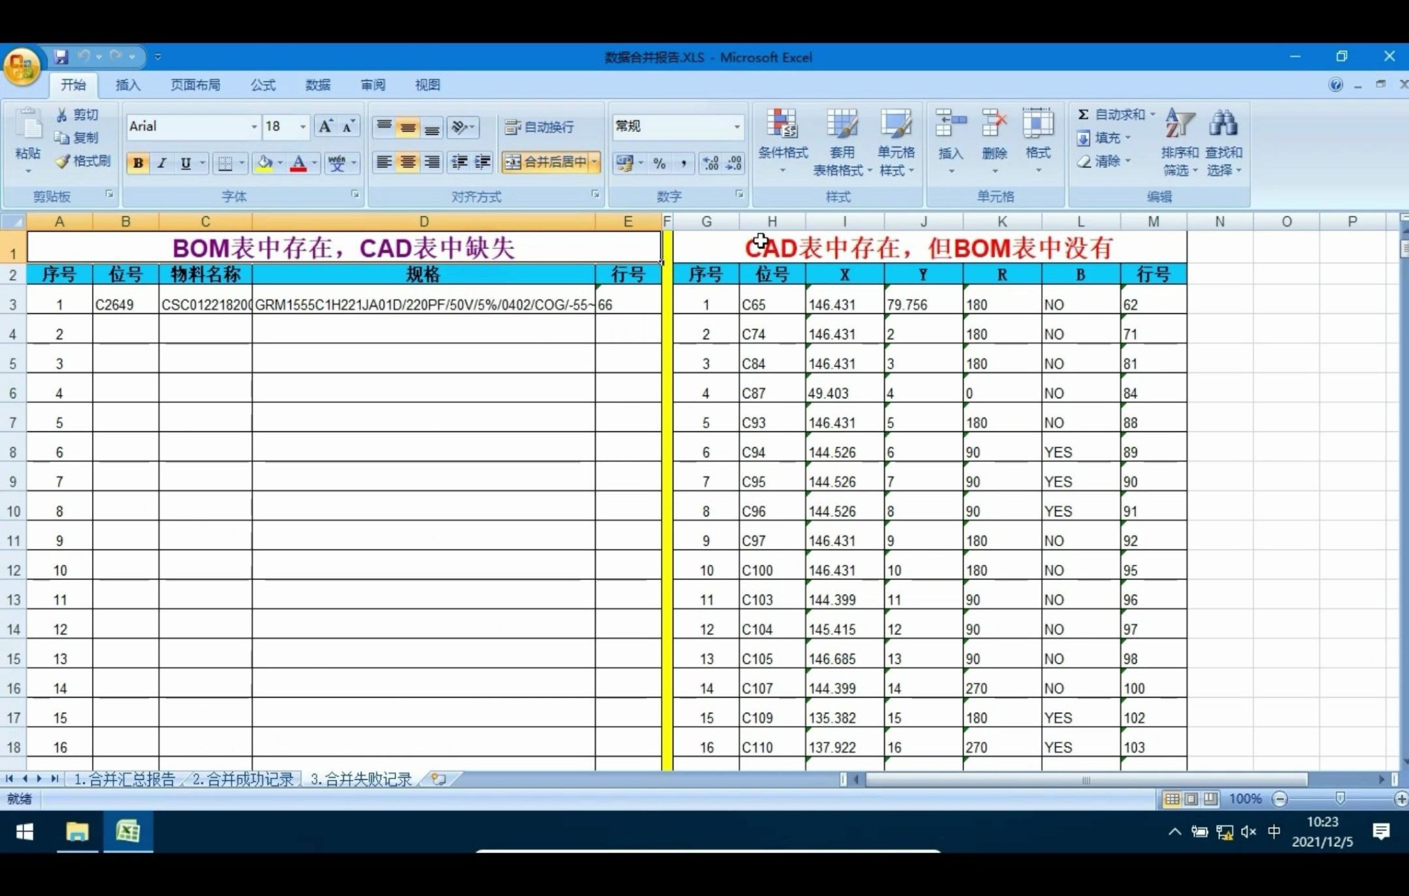1409x896 pixels.
Task: Click zoom out minus button
Action: point(1280,799)
